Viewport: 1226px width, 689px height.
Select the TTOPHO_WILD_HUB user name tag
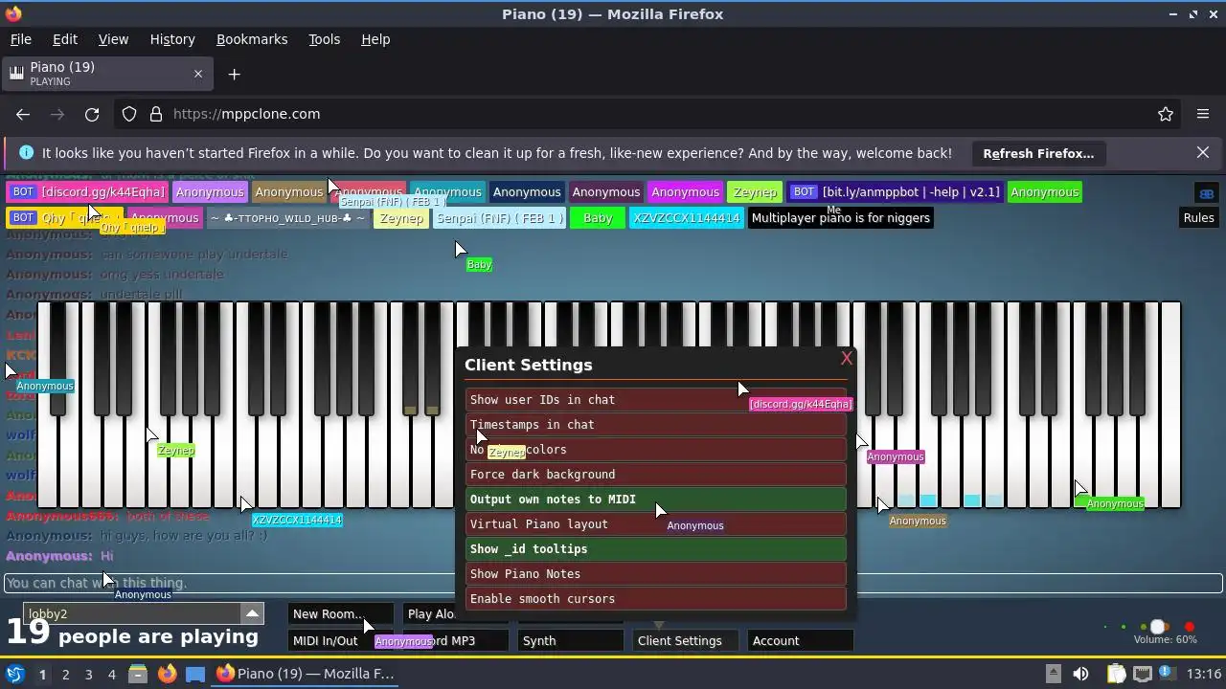click(288, 218)
